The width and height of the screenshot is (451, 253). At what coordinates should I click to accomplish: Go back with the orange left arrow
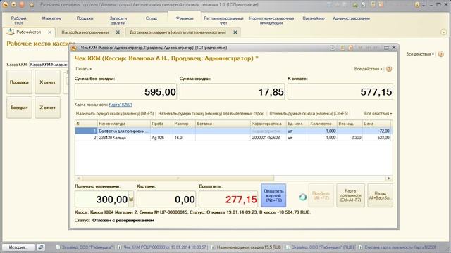click(13, 5)
